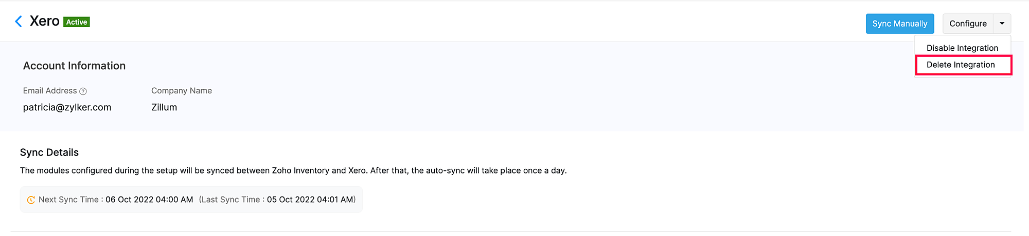
Task: Click the Next Sync Time value
Action: [x=149, y=200]
